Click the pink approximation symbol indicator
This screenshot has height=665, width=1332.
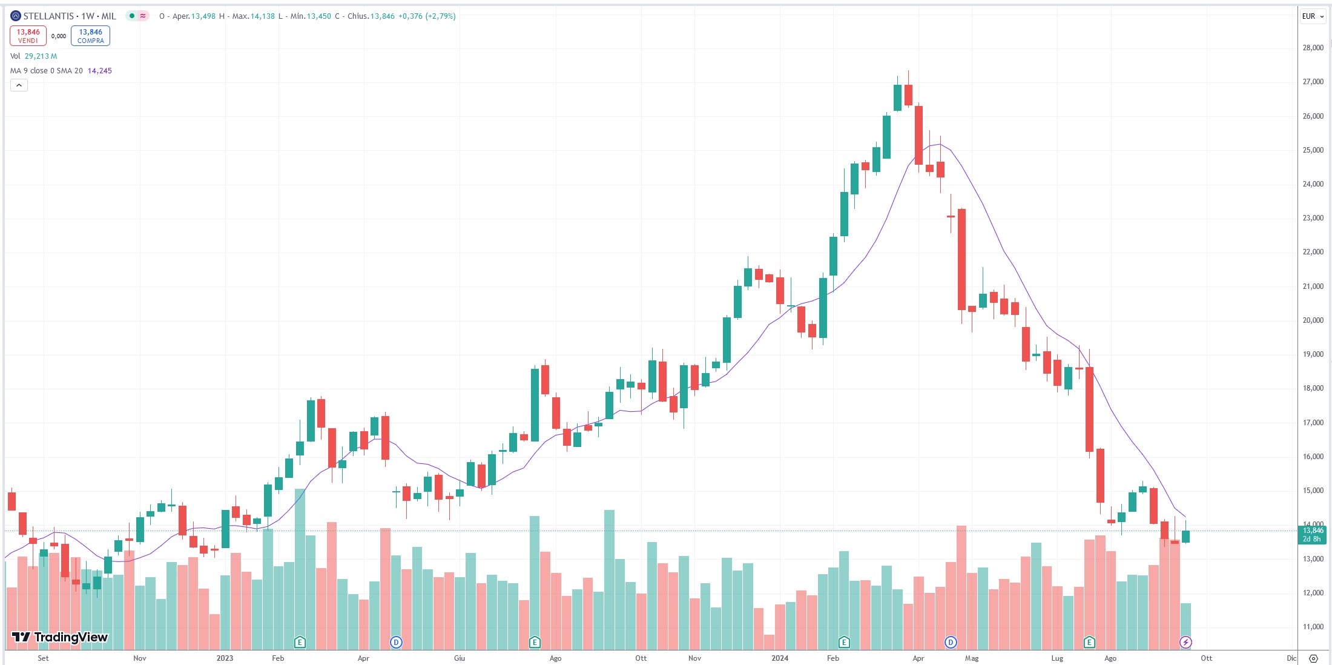coord(143,16)
